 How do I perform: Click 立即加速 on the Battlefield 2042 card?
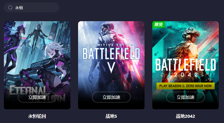[x=186, y=97]
